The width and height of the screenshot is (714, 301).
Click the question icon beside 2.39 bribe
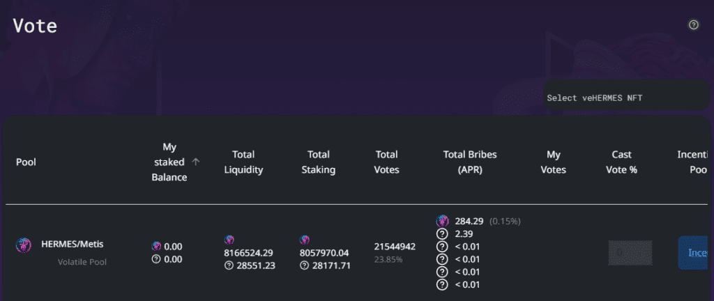441,234
